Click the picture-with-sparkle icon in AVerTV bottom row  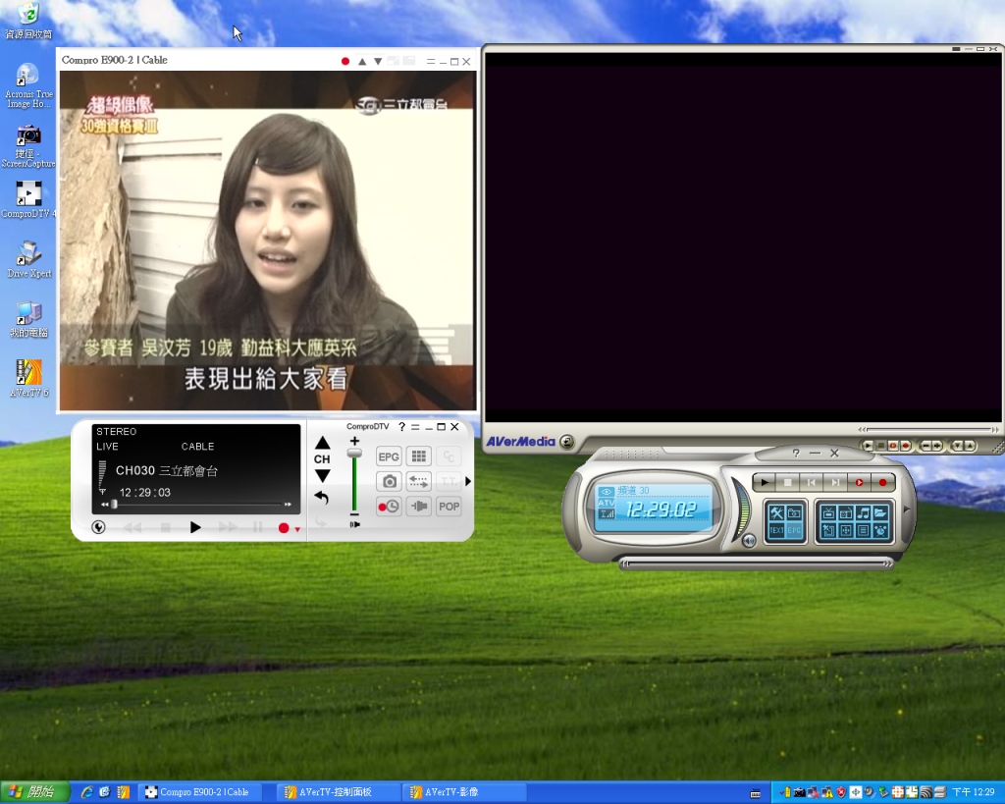(828, 530)
